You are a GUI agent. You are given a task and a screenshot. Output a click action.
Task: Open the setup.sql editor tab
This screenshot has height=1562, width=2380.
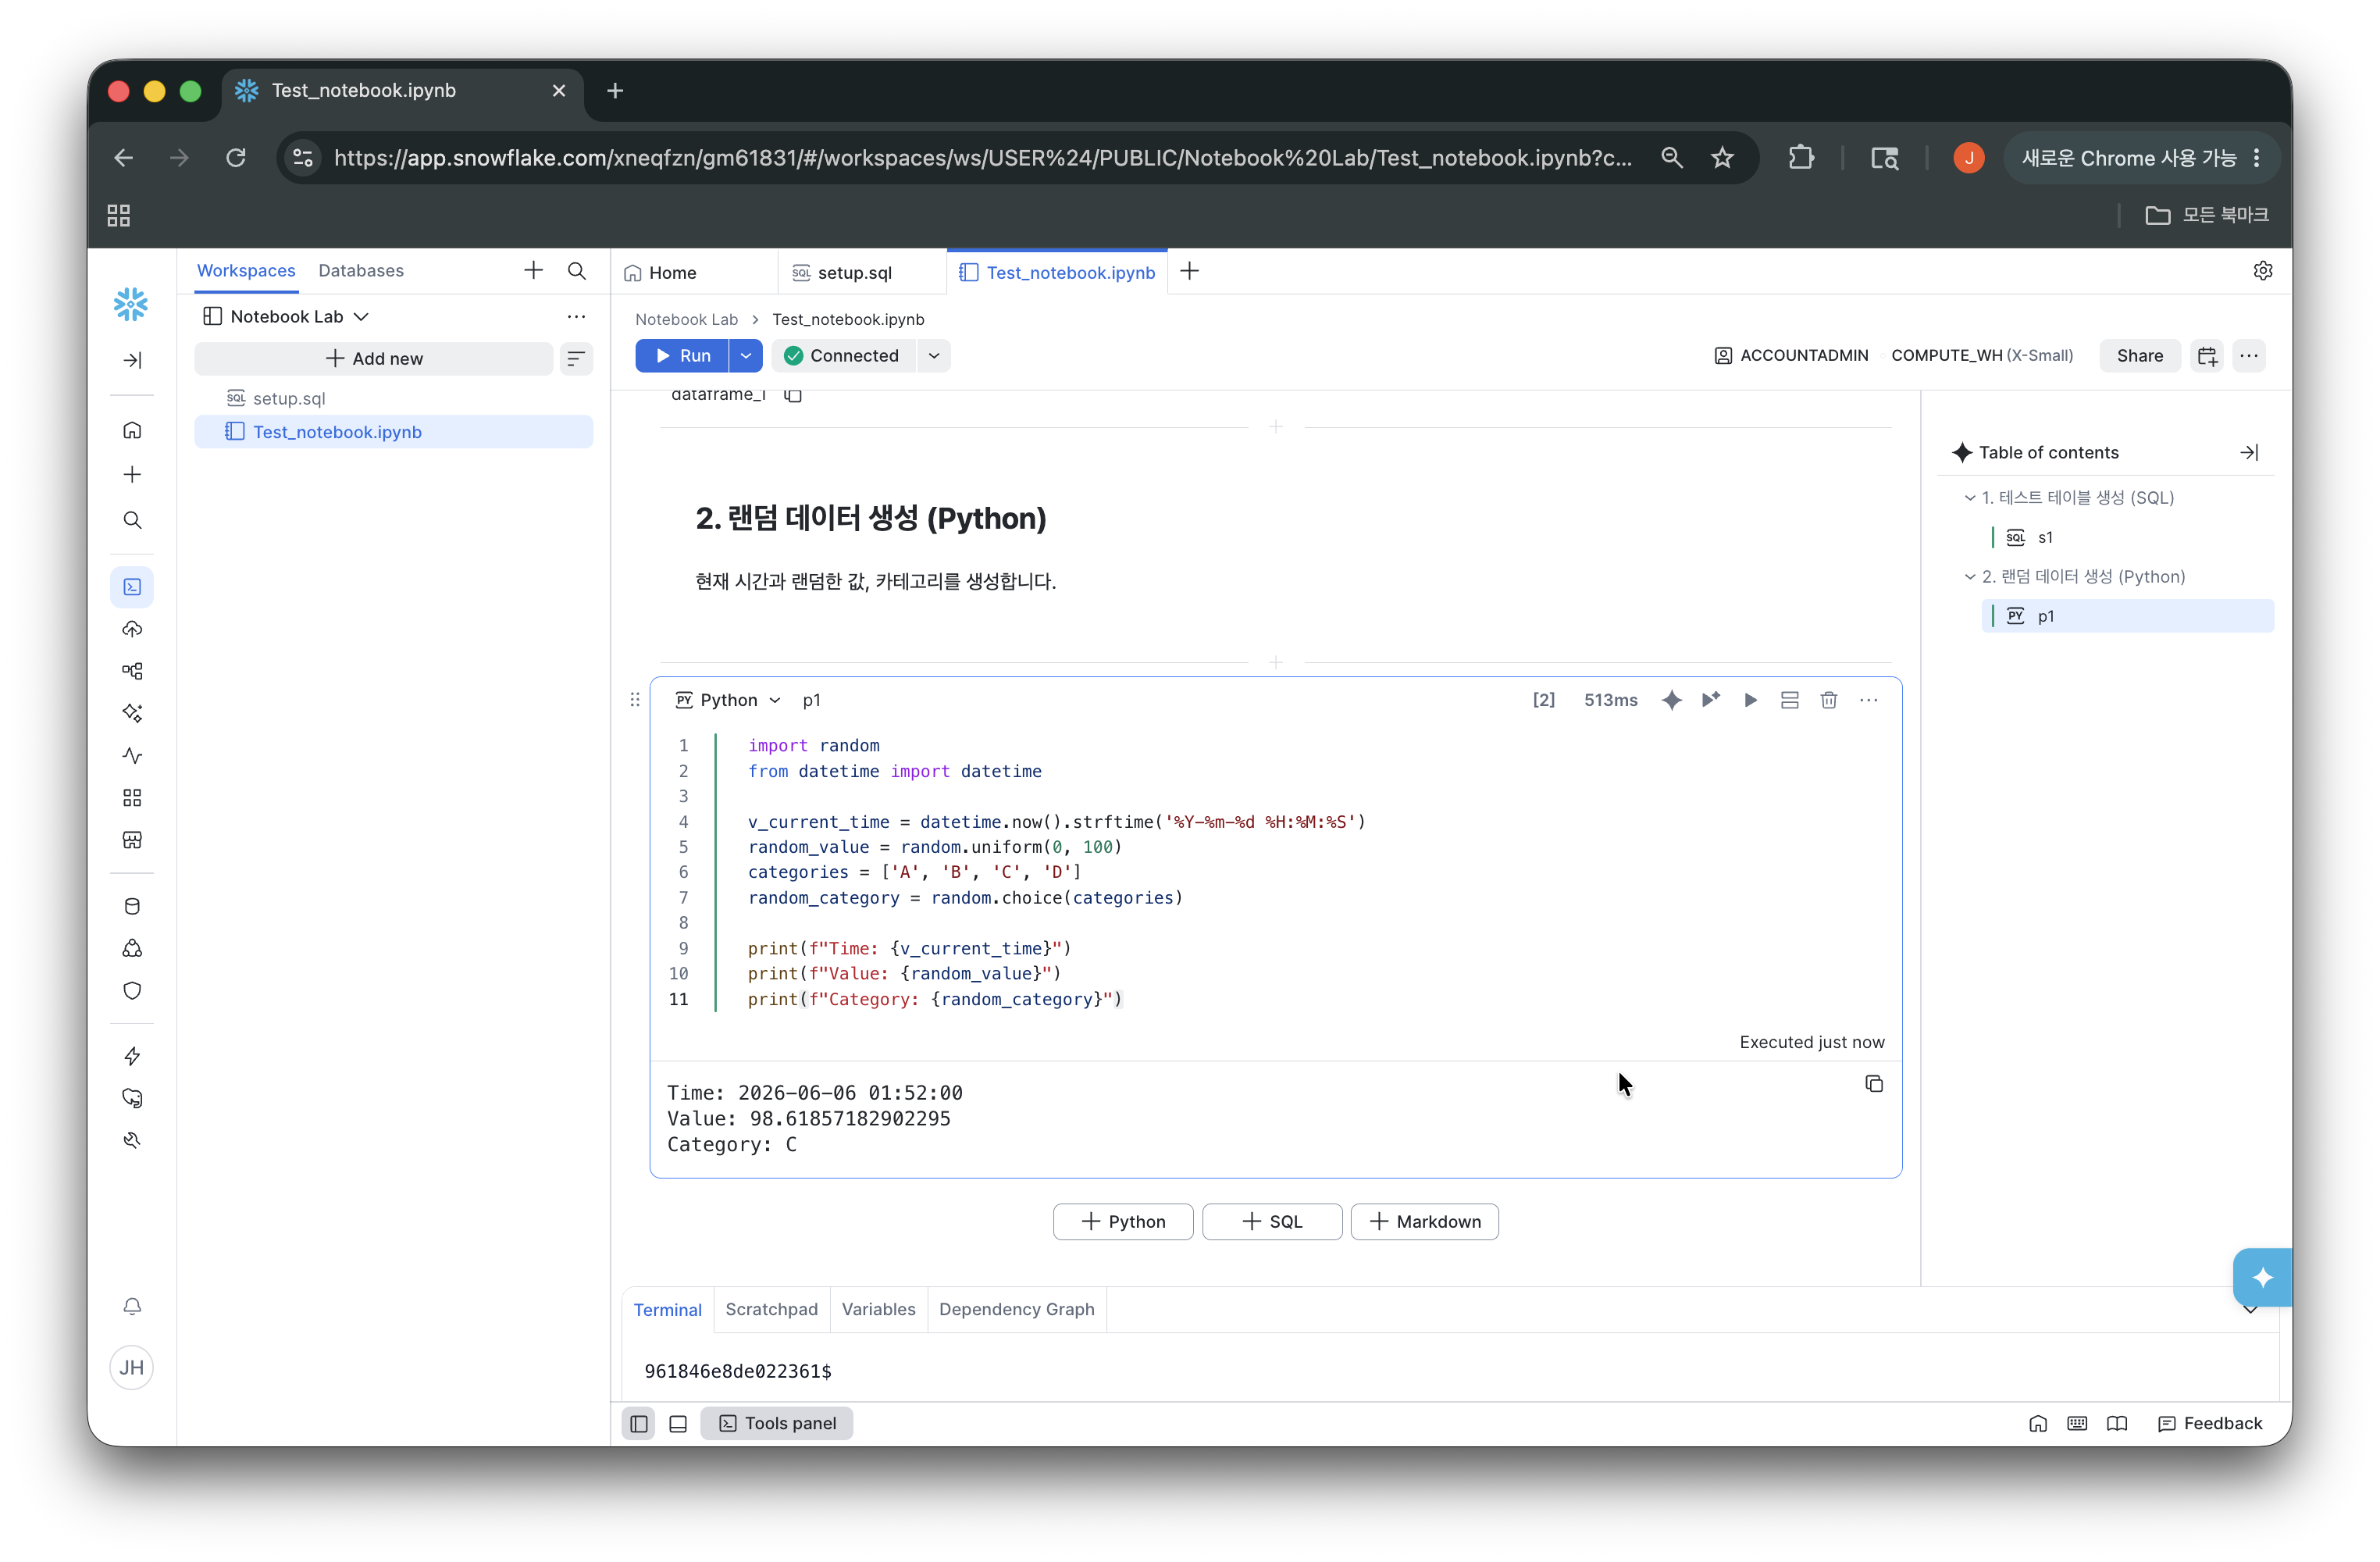pos(854,272)
